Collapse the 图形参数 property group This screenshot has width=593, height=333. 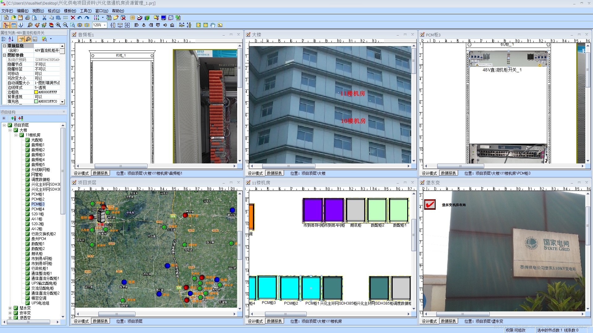click(x=4, y=55)
